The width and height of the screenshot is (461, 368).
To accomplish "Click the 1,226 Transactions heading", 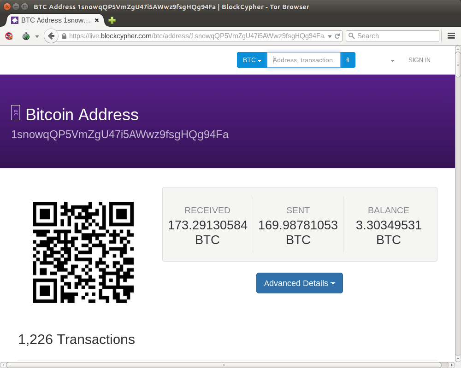I will pos(77,339).
